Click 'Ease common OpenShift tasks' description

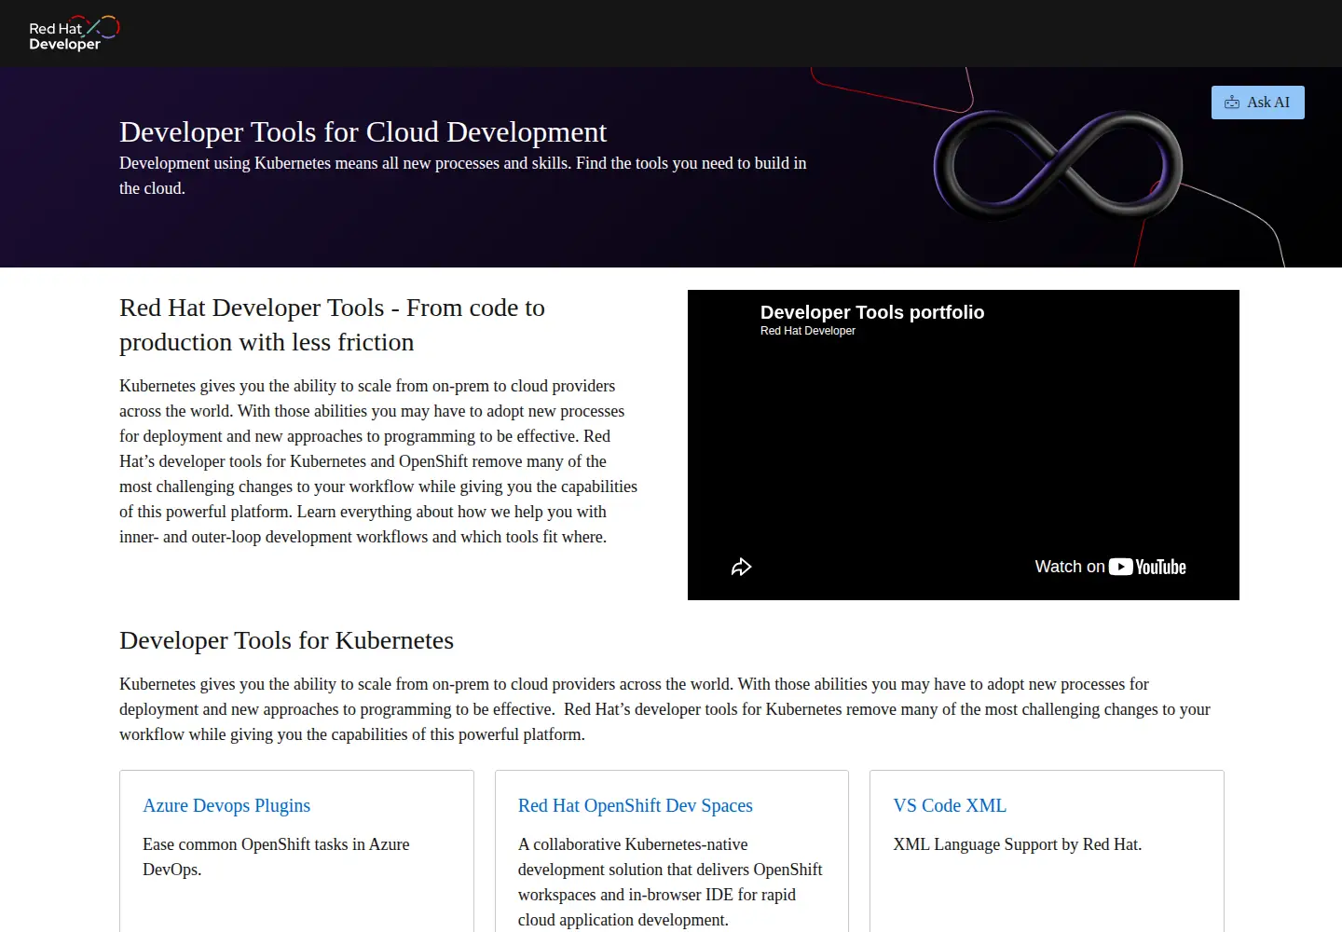276,857
